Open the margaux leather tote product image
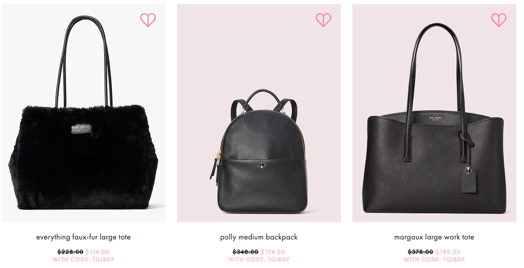Image resolution: width=524 pixels, height=268 pixels. [434, 113]
